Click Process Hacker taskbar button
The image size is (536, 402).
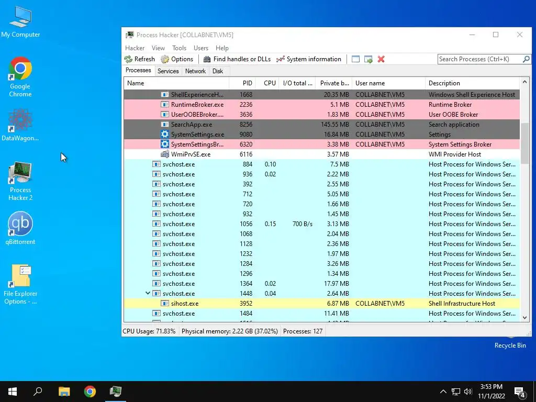coord(116,392)
